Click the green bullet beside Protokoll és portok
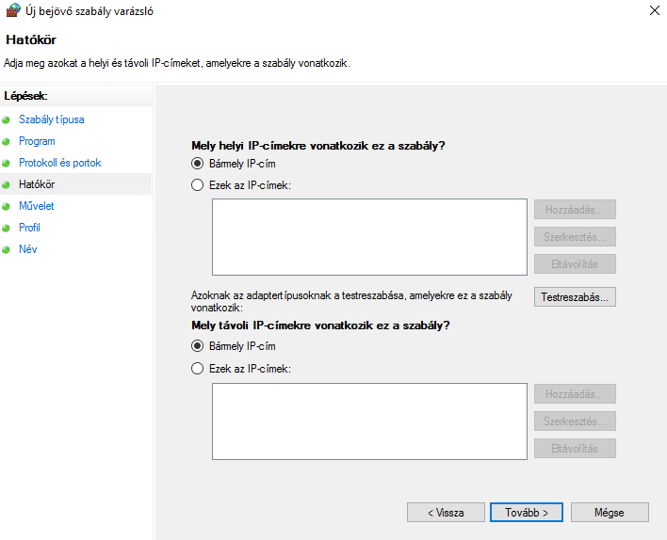 7,164
